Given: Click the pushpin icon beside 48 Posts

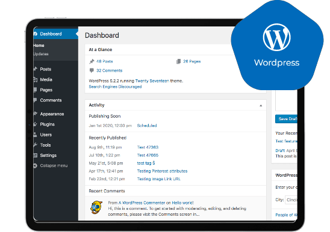Looking at the screenshot, I should (x=92, y=61).
